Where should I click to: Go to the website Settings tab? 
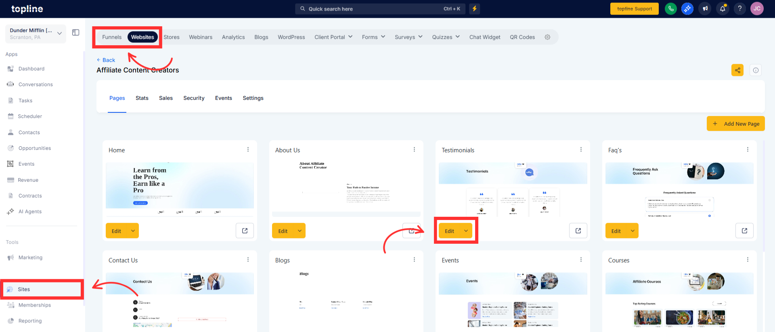pos(253,98)
